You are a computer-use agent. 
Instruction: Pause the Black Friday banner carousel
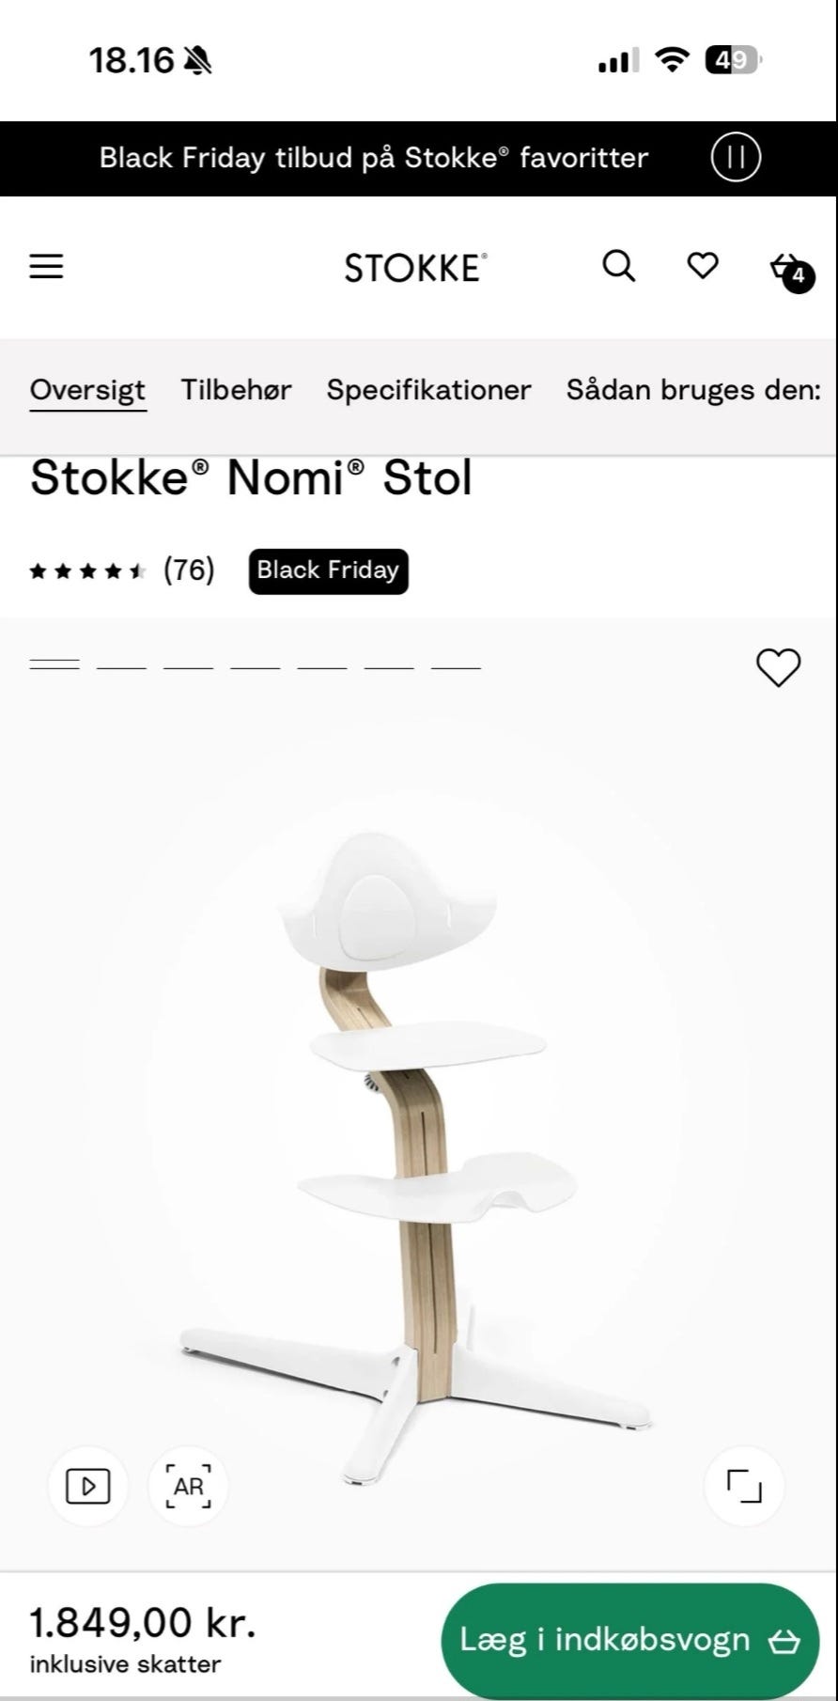pyautogui.click(x=736, y=158)
